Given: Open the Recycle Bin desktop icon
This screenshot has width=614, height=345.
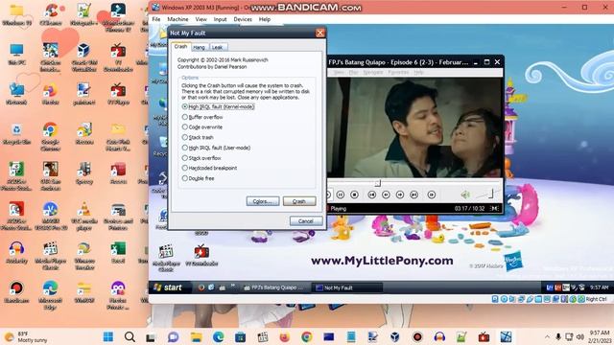Looking at the screenshot, I should tap(16, 134).
